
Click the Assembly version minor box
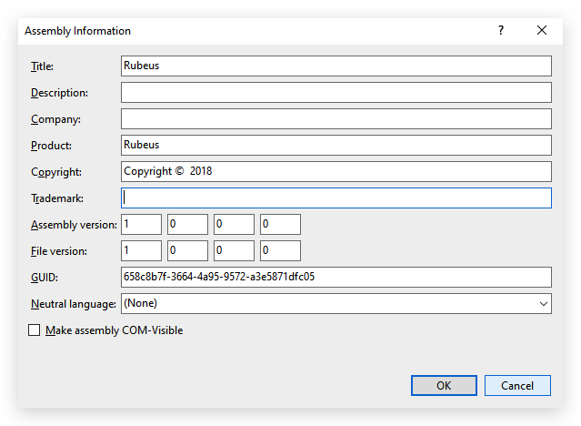(187, 224)
